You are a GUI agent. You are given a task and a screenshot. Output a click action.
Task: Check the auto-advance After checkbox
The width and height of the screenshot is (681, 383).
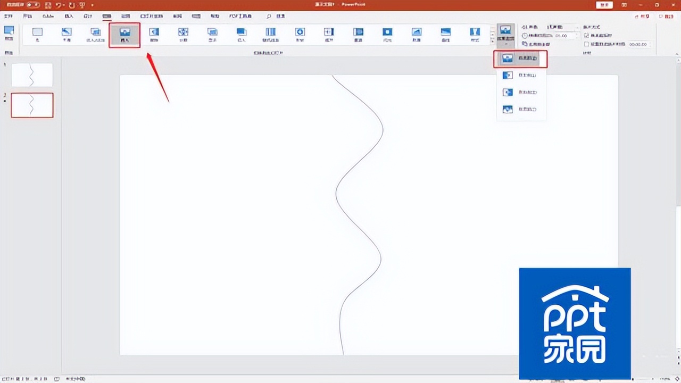coord(587,44)
